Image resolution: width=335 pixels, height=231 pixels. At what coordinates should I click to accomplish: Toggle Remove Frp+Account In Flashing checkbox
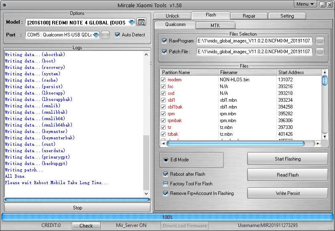(x=165, y=193)
